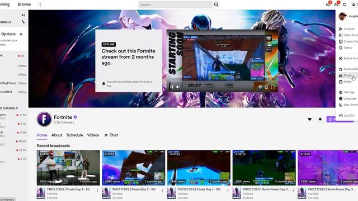
Task: Open the whispers chat icon
Action: point(345,4)
